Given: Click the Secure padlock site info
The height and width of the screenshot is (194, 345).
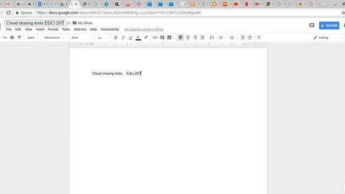Looking at the screenshot, I should 24,13.
